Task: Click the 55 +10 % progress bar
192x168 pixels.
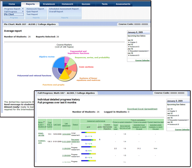Action: tap(89, 154)
